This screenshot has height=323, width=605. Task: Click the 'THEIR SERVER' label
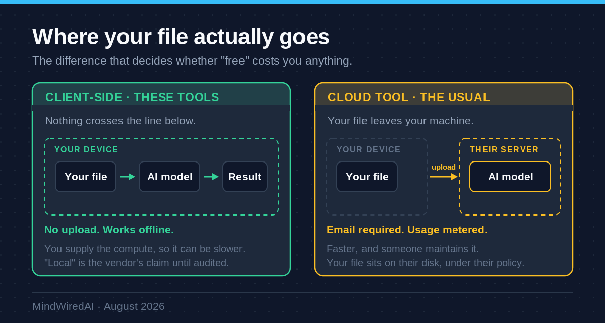(x=504, y=150)
